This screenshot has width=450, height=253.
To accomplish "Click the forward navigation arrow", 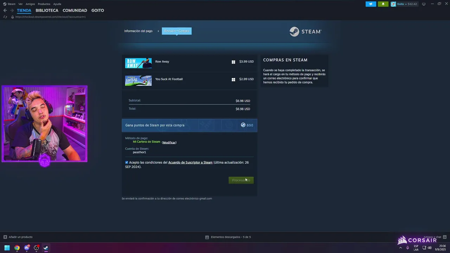I will 12,11.
